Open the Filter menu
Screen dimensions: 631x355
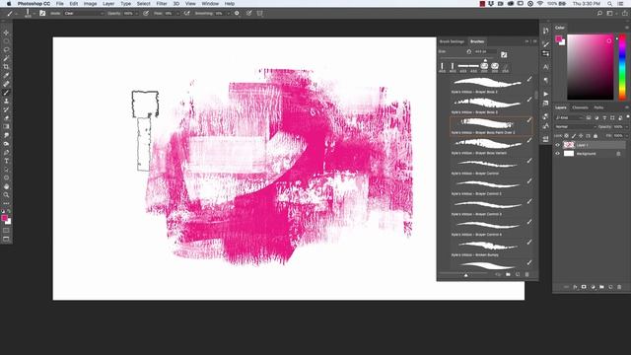(162, 4)
